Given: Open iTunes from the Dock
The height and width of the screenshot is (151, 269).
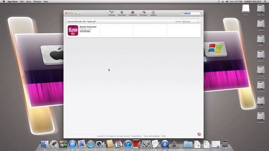Looking at the screenshot, I should 128,144.
